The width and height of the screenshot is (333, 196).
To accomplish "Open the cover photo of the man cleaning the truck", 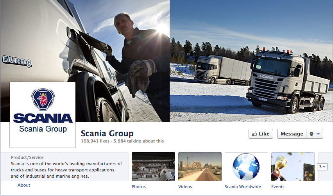I will point(85,61).
